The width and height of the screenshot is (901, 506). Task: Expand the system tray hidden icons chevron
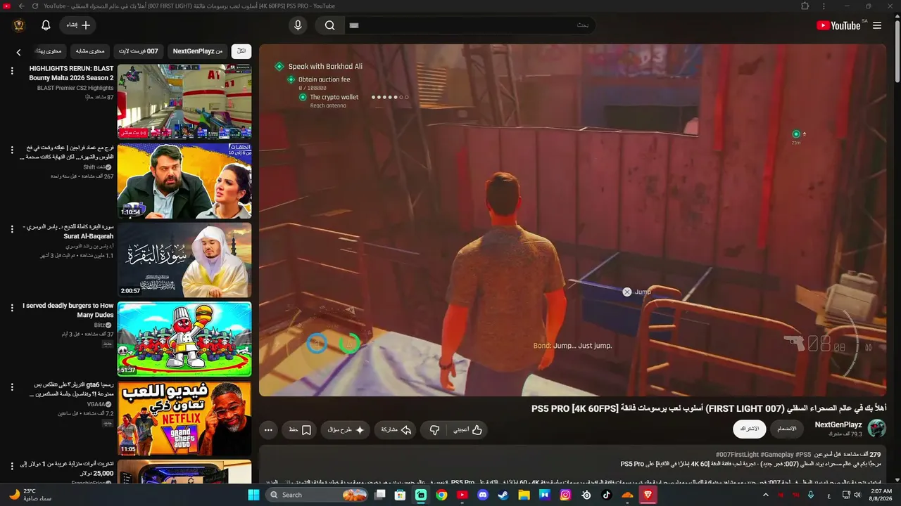766,495
